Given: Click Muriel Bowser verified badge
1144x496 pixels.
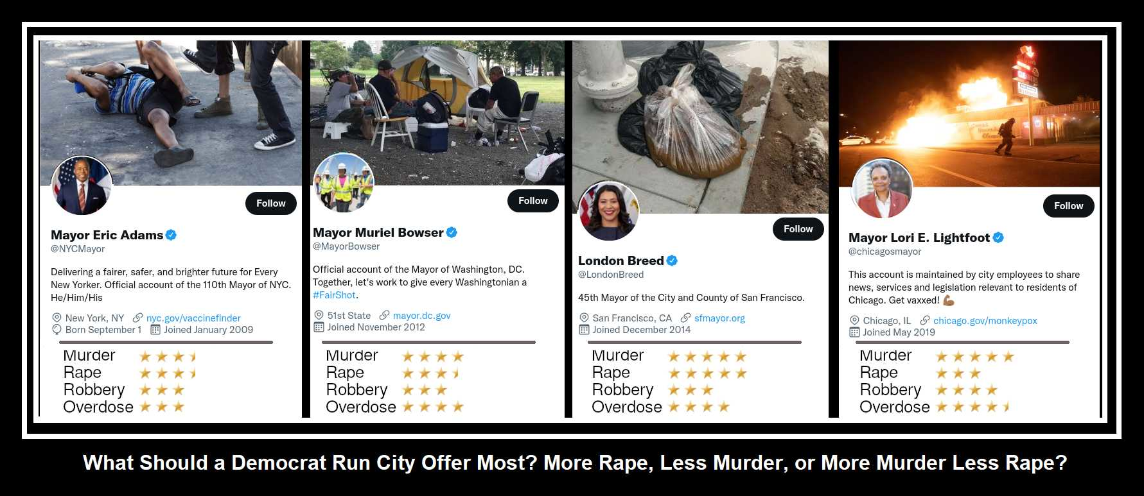Looking at the screenshot, I should (x=452, y=232).
